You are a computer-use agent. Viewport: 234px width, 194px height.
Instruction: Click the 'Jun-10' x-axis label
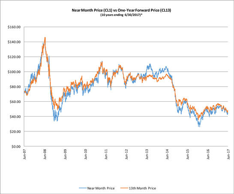86,154
